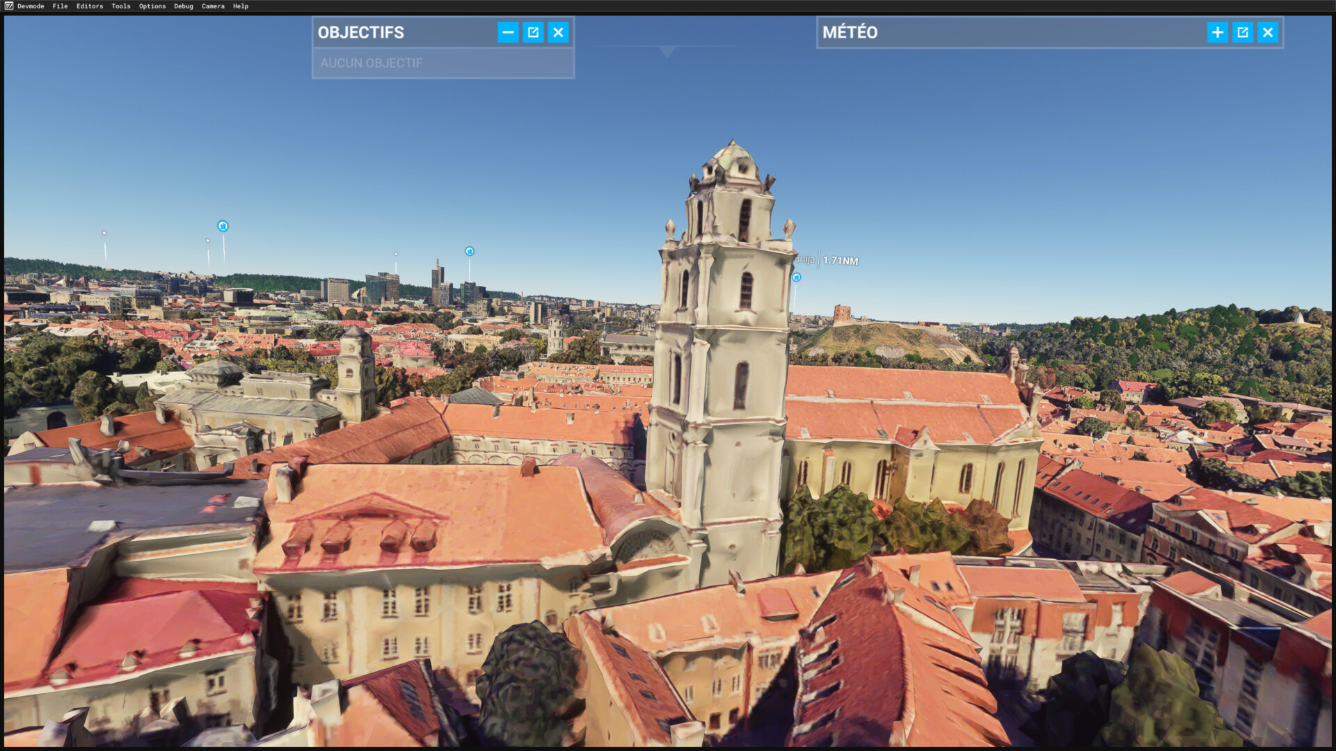The width and height of the screenshot is (1336, 751).
Task: Click the leftmost blue city POI marker
Action: 223,226
